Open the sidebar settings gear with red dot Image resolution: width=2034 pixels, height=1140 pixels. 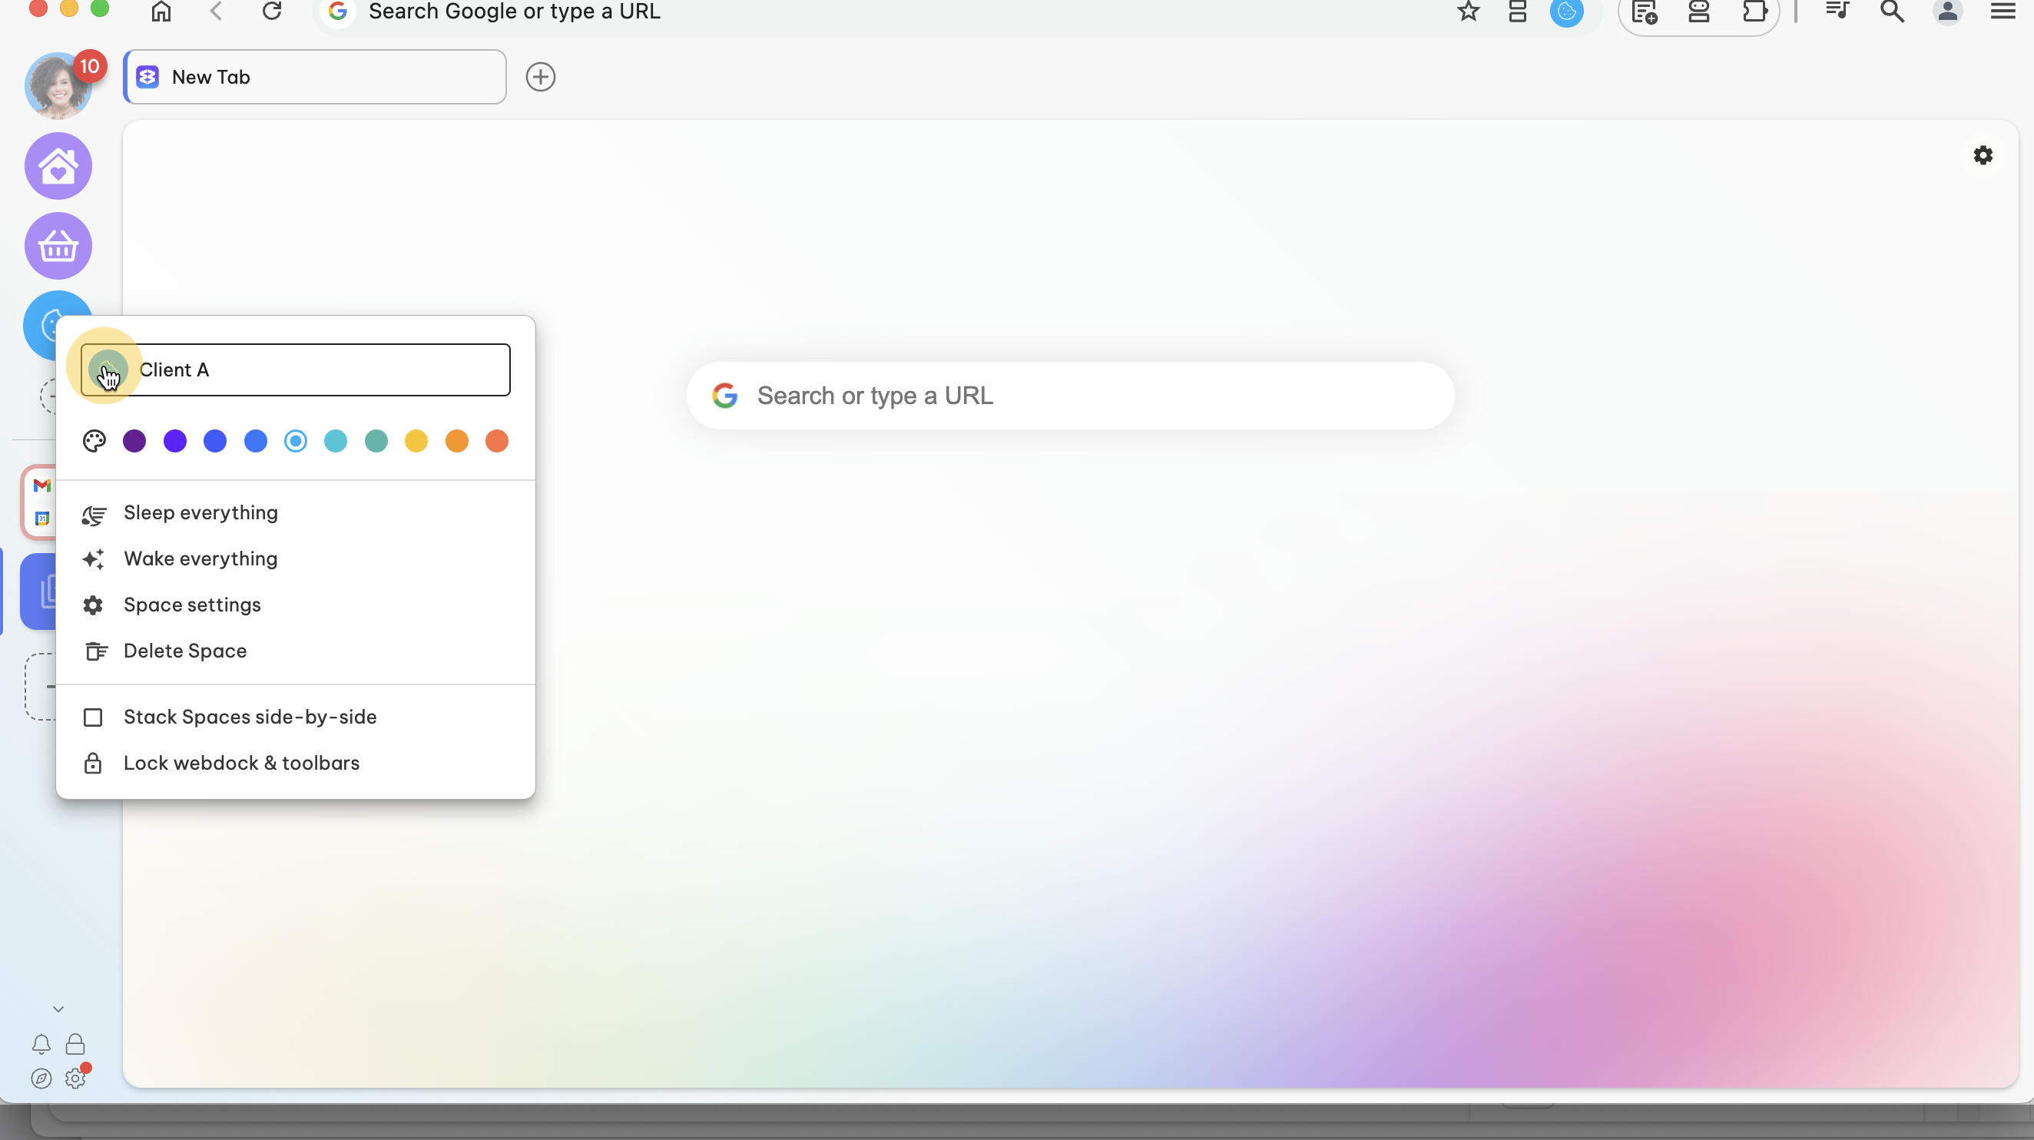76,1077
